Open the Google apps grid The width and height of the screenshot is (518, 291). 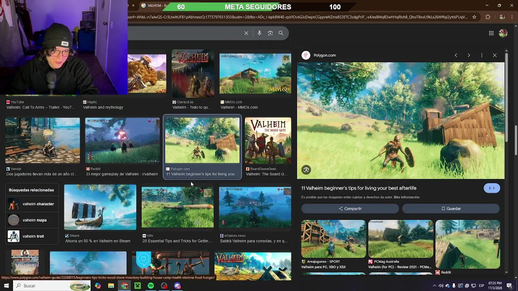pos(491,33)
